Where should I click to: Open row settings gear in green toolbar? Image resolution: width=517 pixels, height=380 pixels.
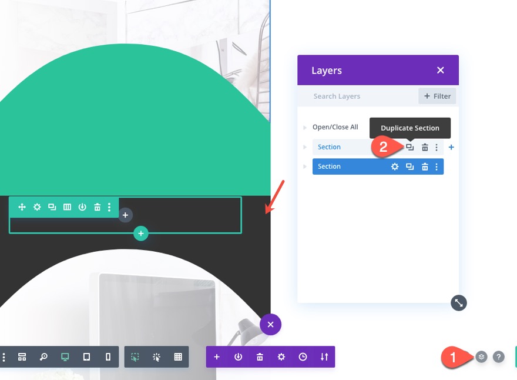[37, 207]
